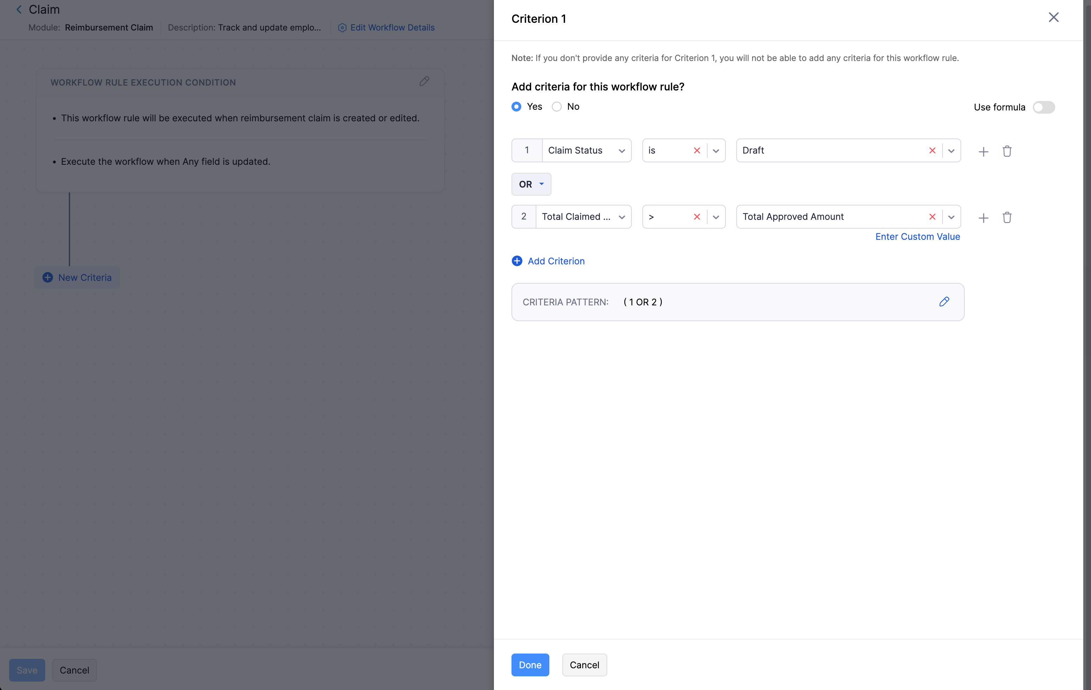Add a criterion after row 1 with plus
This screenshot has width=1091, height=690.
[x=983, y=151]
